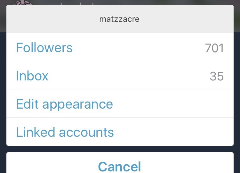The height and width of the screenshot is (173, 240).
Task: Tap the empty middle of the Inbox row
Action: point(128,76)
